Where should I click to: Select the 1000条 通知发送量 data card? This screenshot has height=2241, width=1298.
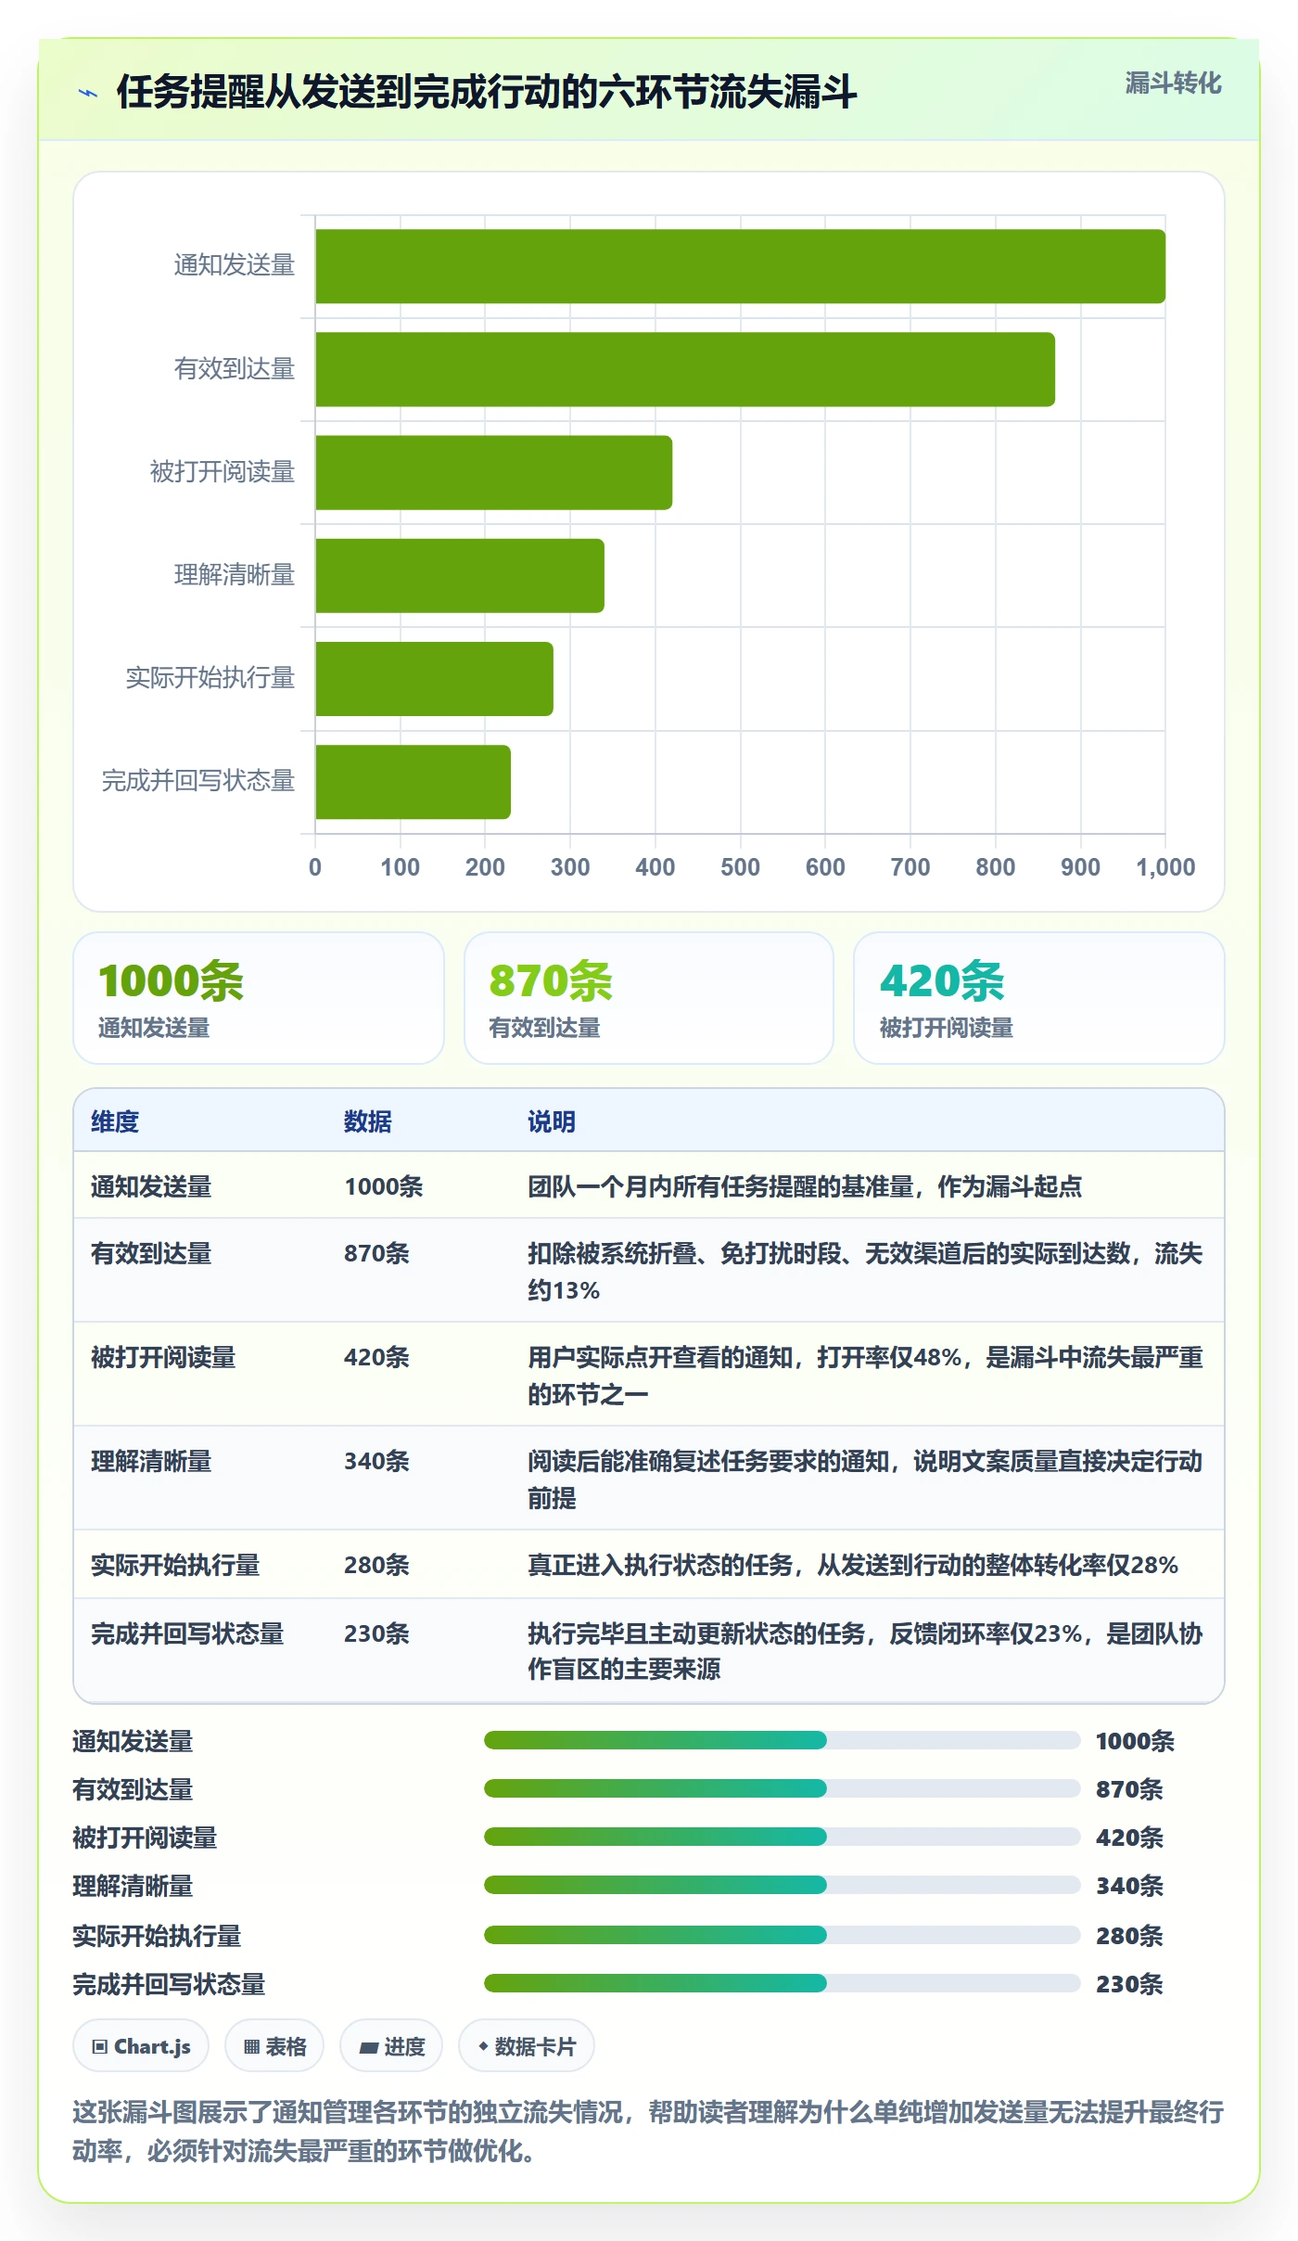point(259,998)
